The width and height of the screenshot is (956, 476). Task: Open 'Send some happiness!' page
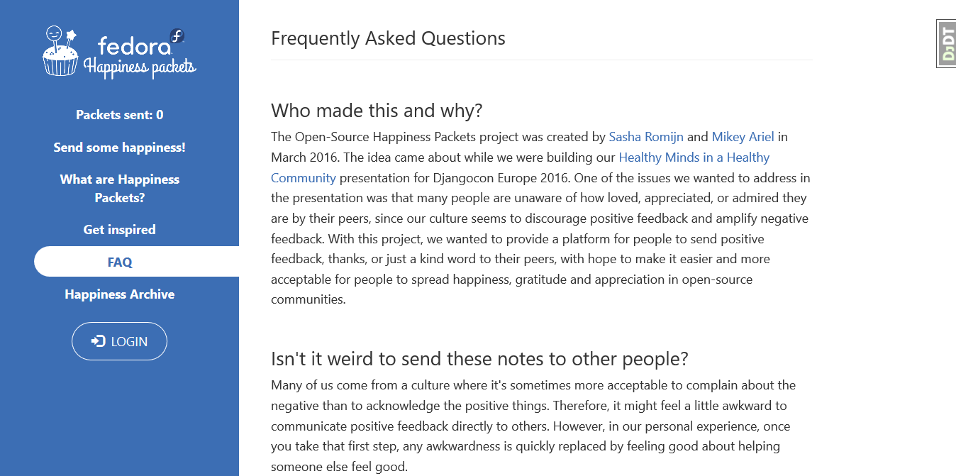click(120, 148)
